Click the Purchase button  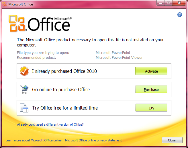151,89
